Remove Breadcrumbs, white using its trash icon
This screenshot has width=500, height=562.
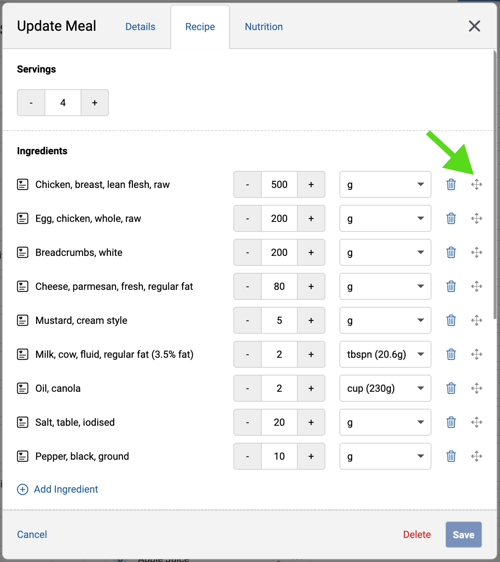451,252
